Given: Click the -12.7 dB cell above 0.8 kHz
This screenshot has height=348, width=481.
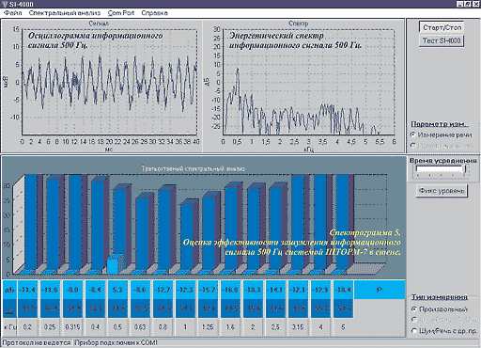Looking at the screenshot, I should coord(163,290).
